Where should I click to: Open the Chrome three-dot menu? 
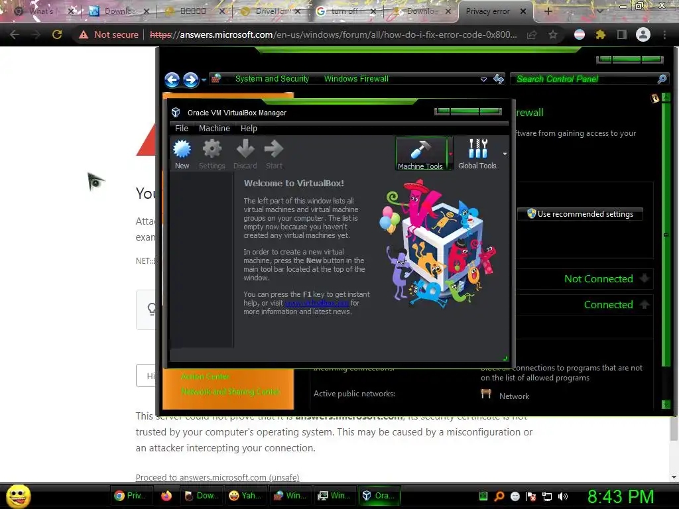point(664,34)
